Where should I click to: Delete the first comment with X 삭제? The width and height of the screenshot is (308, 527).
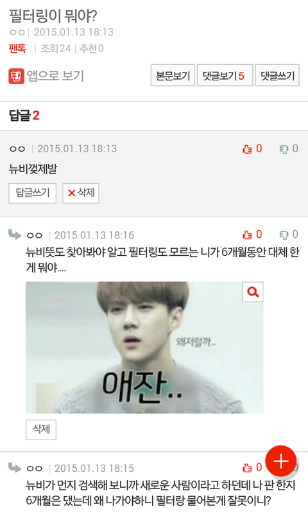pos(81,193)
